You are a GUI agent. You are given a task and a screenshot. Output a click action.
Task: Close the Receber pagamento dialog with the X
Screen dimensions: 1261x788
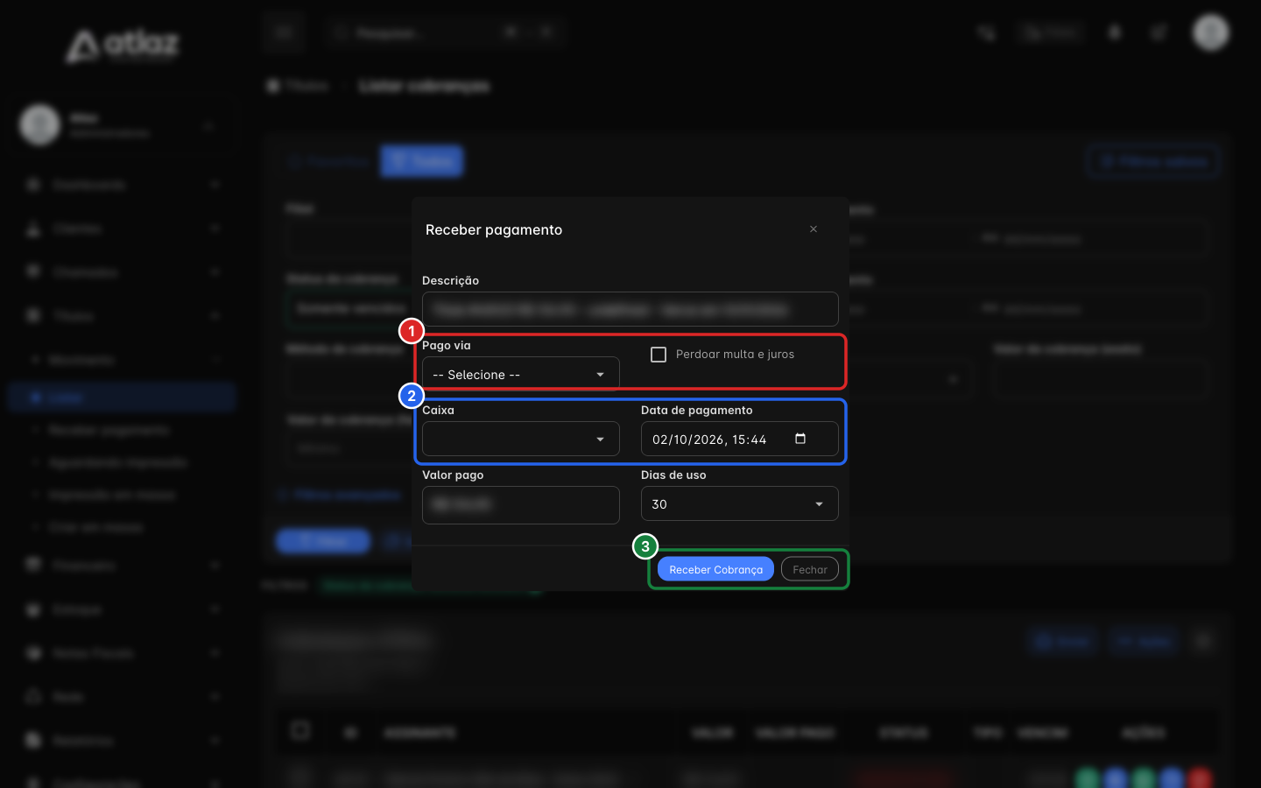(x=814, y=229)
